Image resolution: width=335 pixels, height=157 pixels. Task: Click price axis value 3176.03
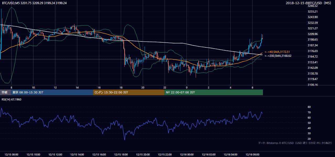pos(312,51)
